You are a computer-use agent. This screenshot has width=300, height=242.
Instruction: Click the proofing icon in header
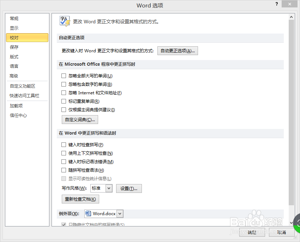[x=65, y=21]
